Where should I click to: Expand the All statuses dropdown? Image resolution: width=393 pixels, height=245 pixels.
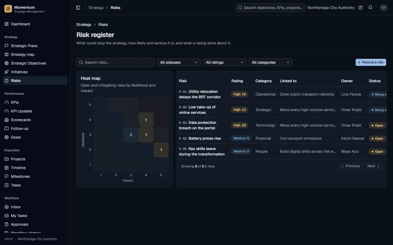179,62
